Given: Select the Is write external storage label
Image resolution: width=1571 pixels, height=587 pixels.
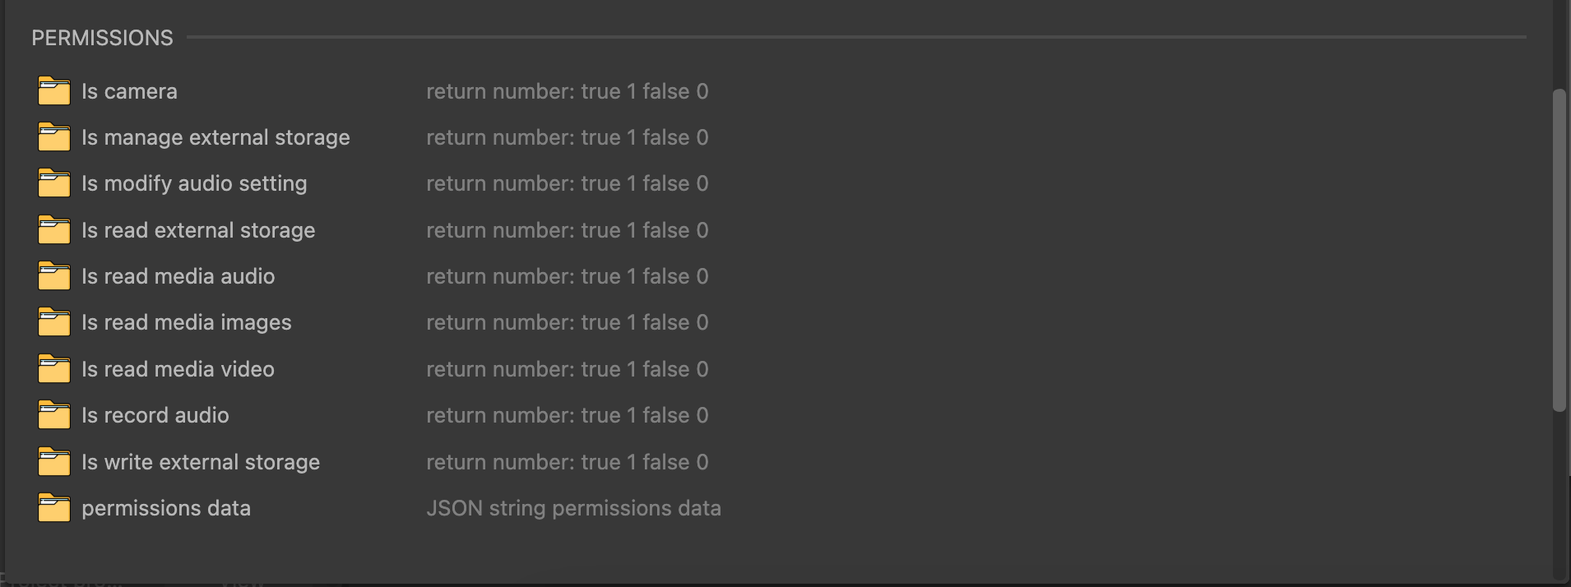Looking at the screenshot, I should 201,462.
